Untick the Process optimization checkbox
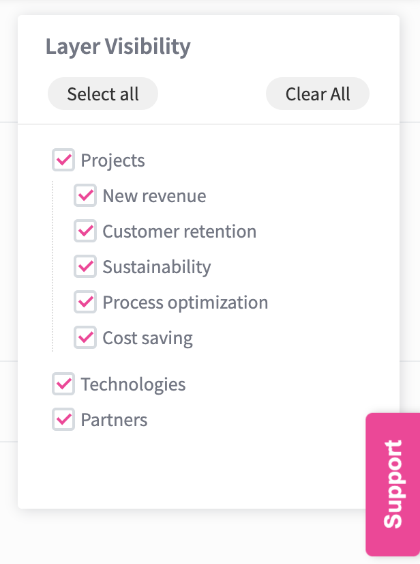Viewport: 420px width, 564px height. pyautogui.click(x=85, y=302)
